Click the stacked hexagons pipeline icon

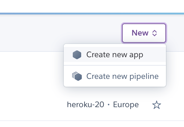click(x=77, y=76)
